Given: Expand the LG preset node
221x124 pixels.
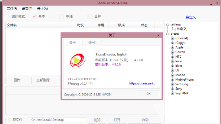Looking at the screenshot, I should (172, 71).
